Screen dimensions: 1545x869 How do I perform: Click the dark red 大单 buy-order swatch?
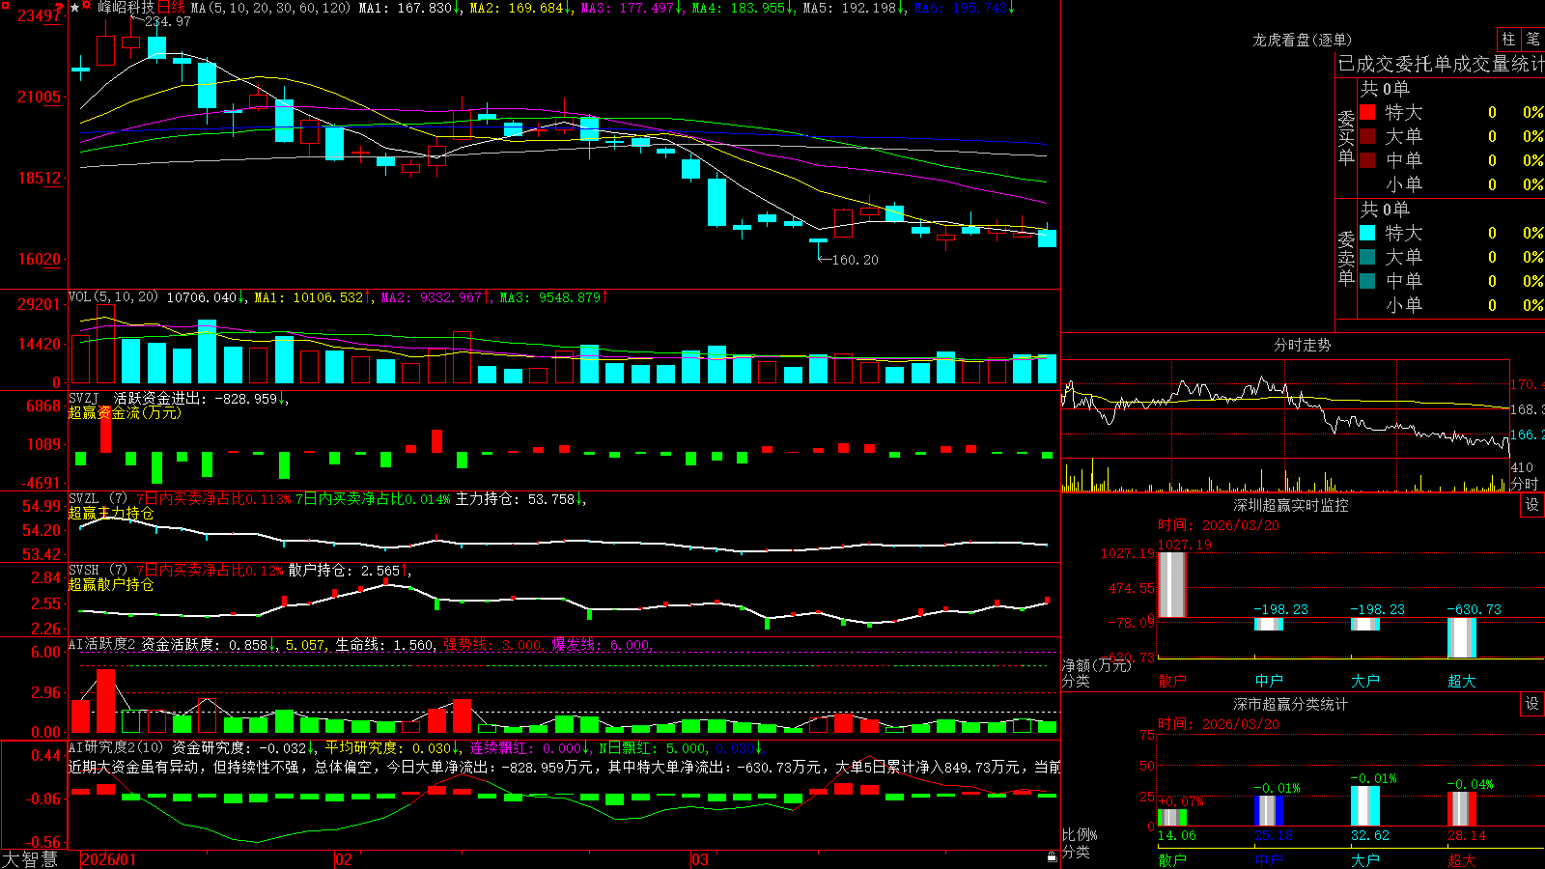(1367, 136)
